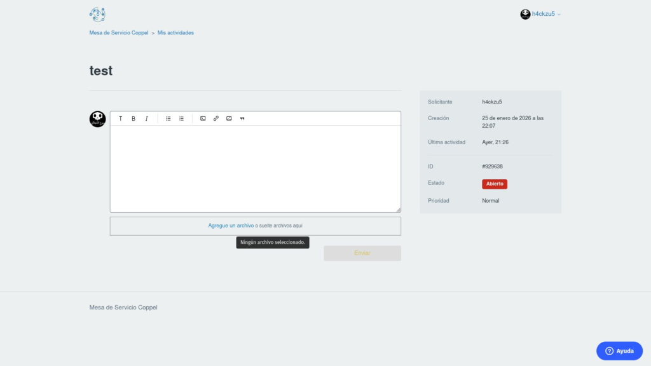
Task: Insert a bulleted list
Action: 168,119
